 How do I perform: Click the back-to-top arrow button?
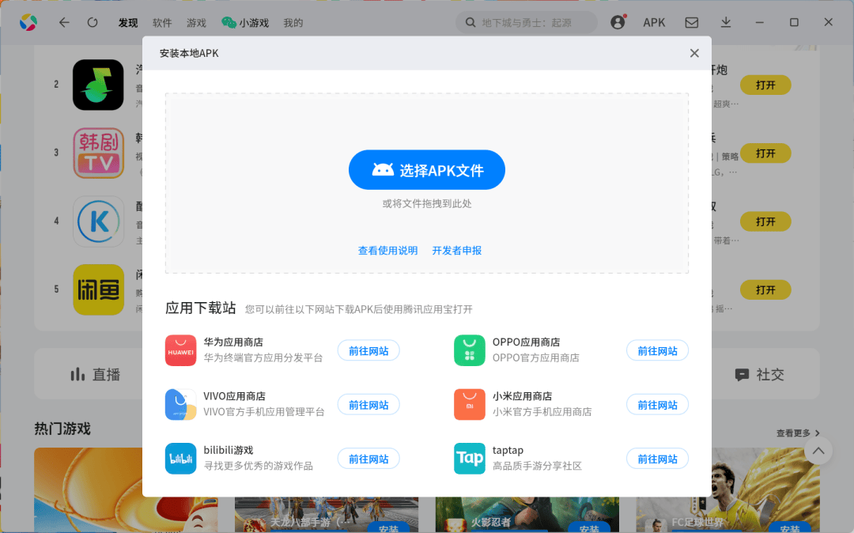click(x=818, y=451)
